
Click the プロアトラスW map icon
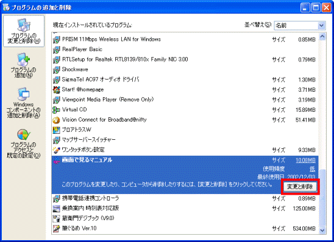(x=57, y=130)
